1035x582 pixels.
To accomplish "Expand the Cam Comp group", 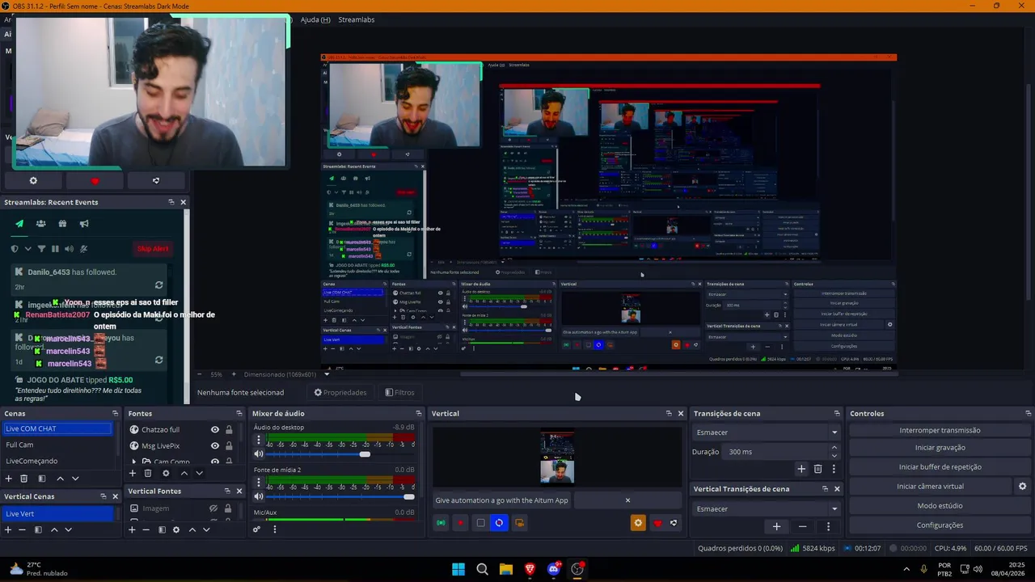I will tap(134, 462).
